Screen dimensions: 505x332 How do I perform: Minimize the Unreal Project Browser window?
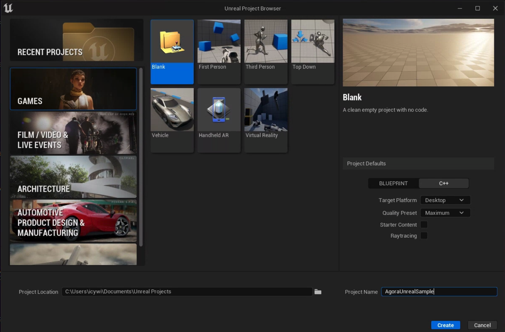[460, 8]
